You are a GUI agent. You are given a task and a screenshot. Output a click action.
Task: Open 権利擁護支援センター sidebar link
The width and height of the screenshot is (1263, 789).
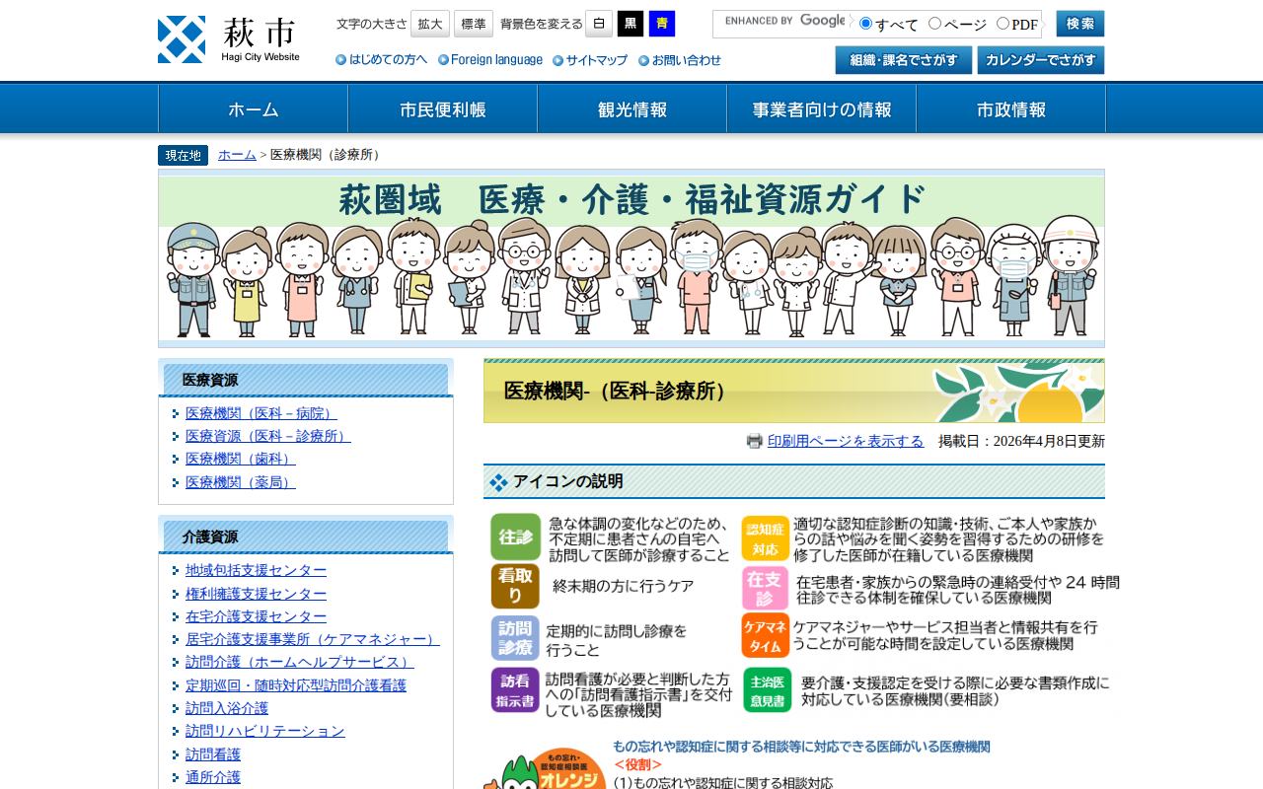coord(257,594)
